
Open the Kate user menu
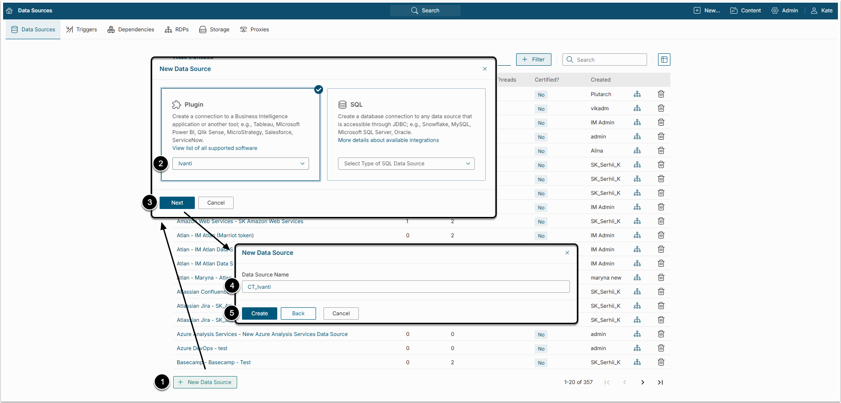822,11
